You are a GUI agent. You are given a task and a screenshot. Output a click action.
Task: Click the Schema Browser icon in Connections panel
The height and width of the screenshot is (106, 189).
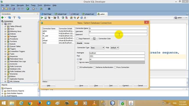point(19,18)
